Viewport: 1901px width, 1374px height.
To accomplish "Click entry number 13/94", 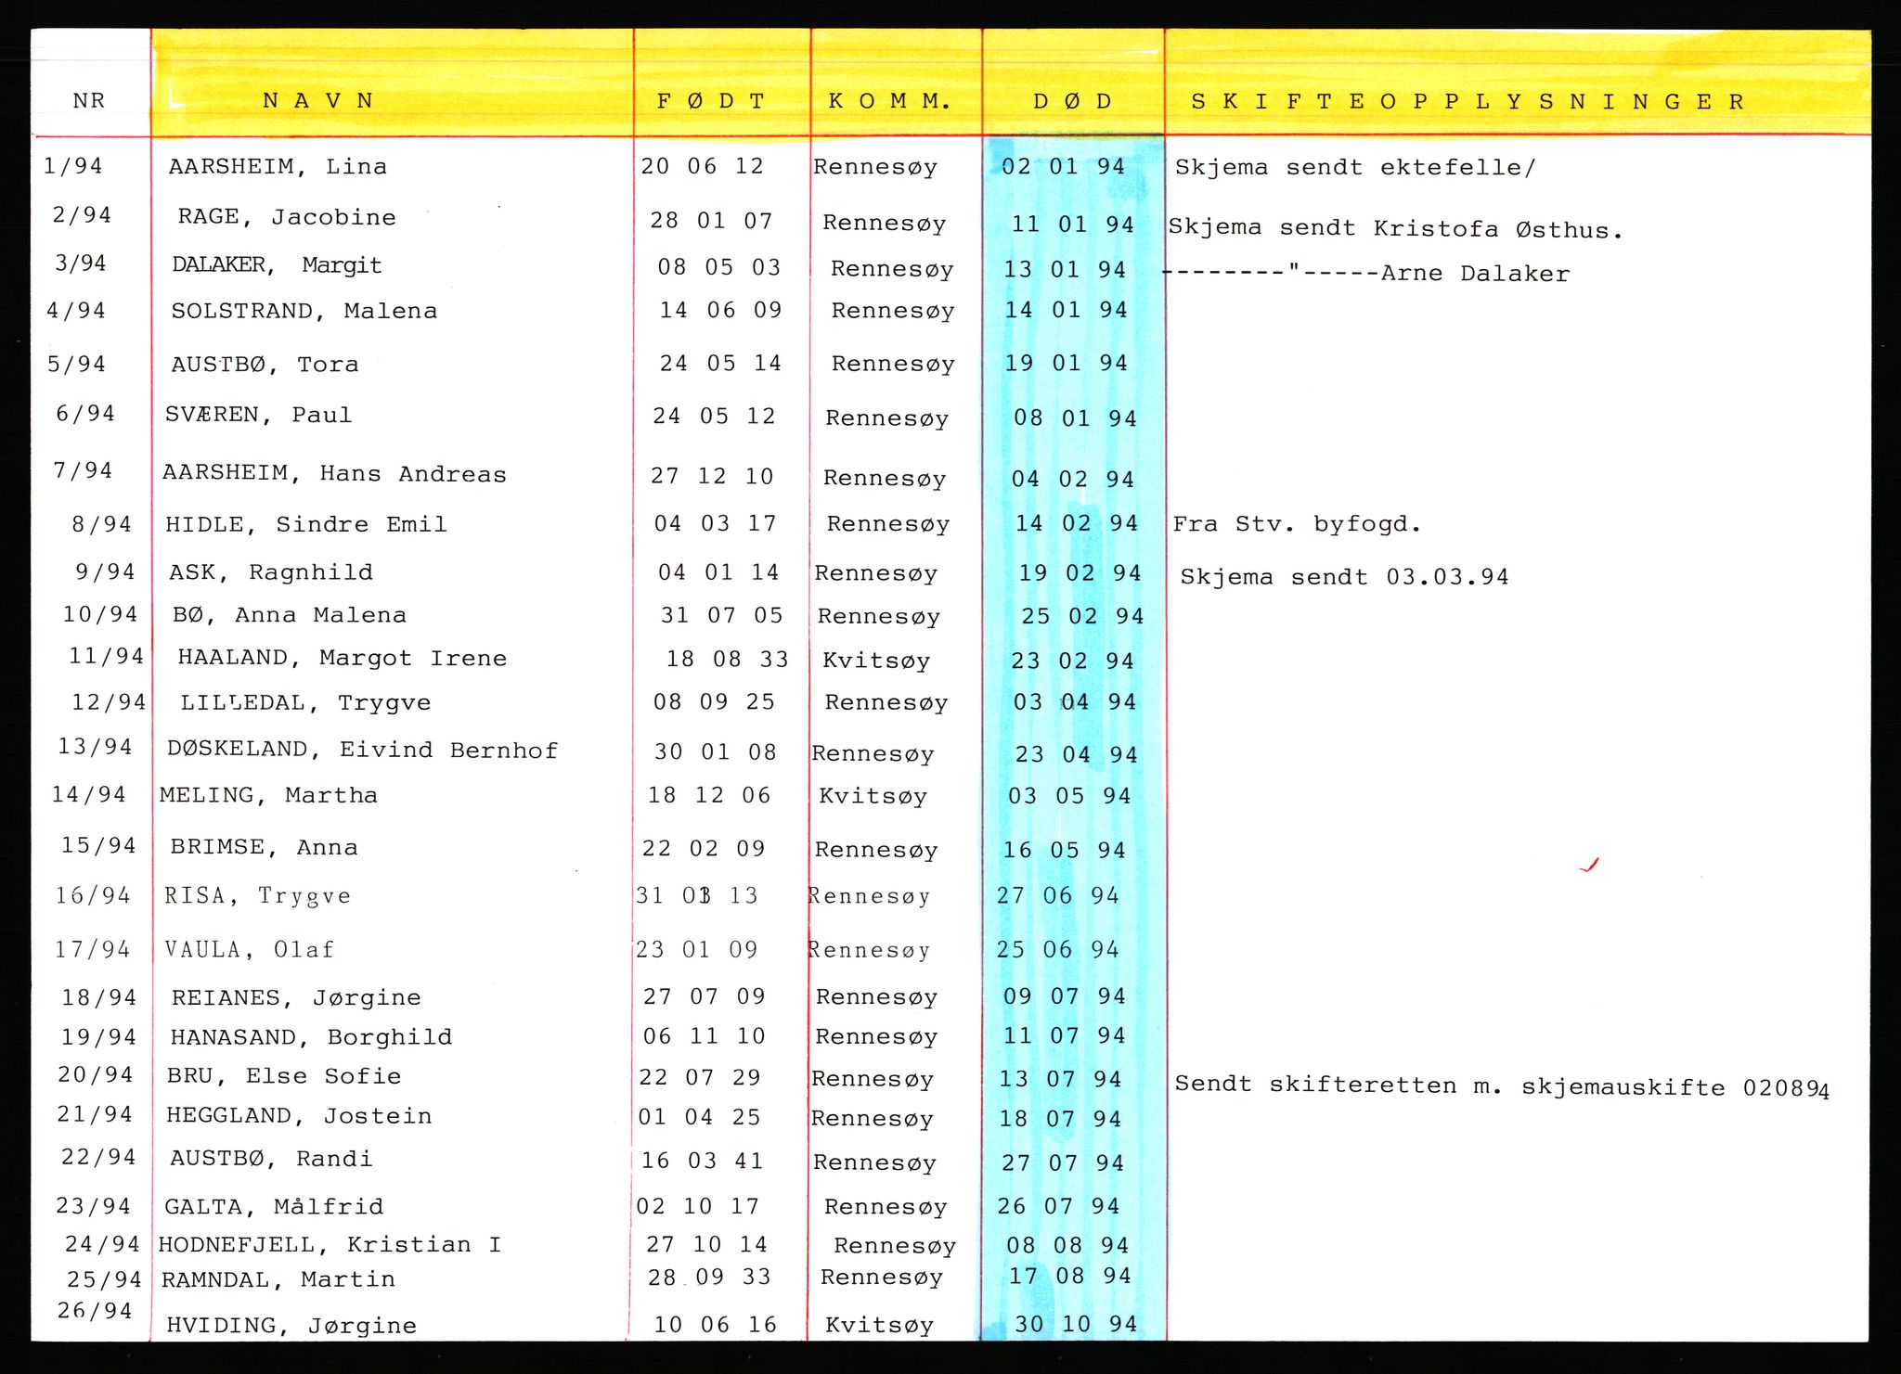I will [x=96, y=747].
